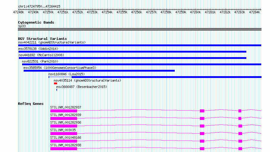
Task: Click the blue esv3585954 variant bar
Action: [x=99, y=71]
